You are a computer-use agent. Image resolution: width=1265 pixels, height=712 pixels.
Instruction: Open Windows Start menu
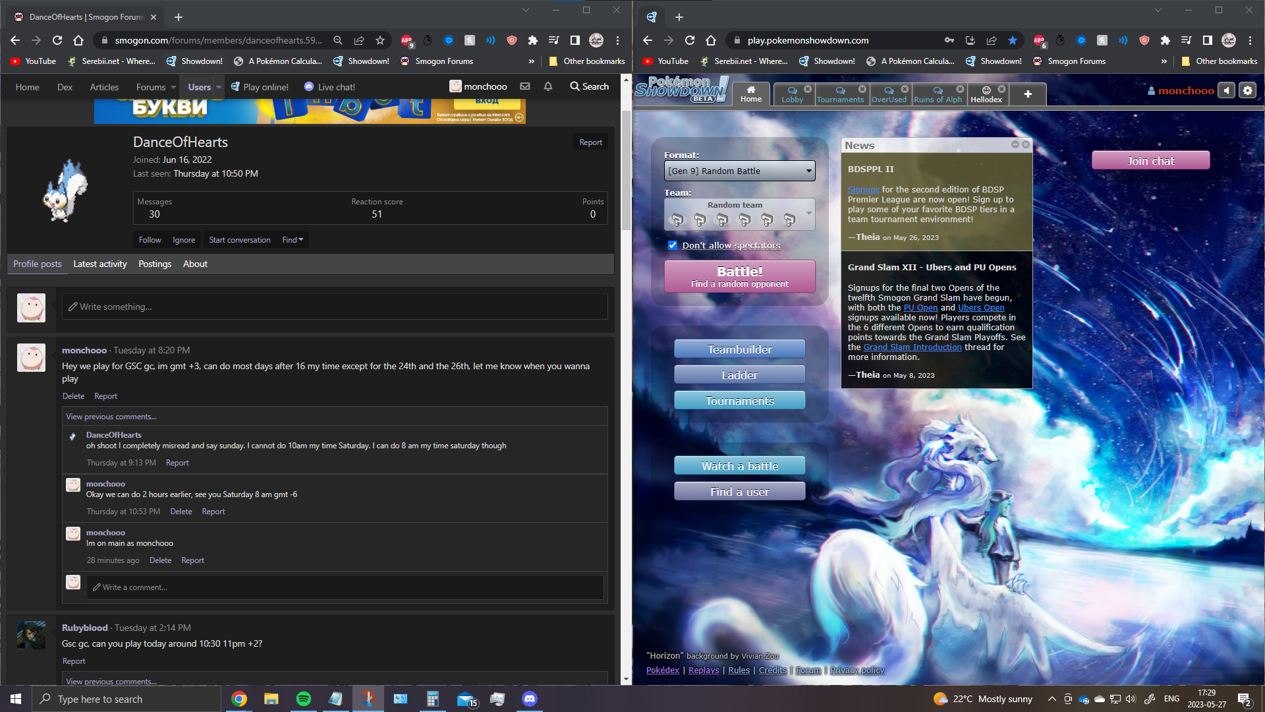click(16, 699)
